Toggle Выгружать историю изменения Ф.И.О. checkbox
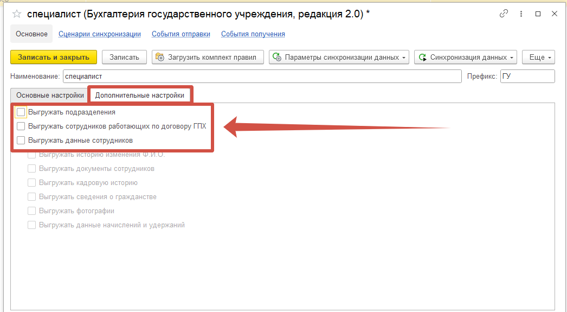567x312 pixels. [32, 155]
